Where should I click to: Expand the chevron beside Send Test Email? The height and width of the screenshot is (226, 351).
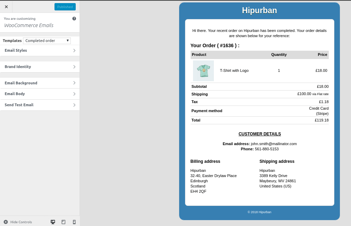click(x=74, y=105)
